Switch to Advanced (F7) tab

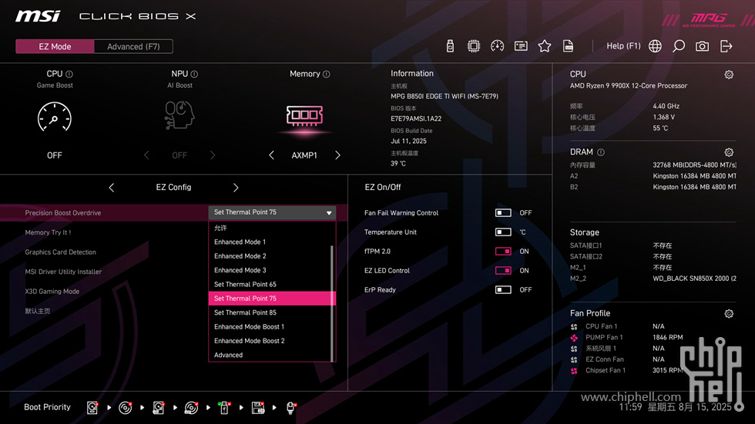[133, 47]
